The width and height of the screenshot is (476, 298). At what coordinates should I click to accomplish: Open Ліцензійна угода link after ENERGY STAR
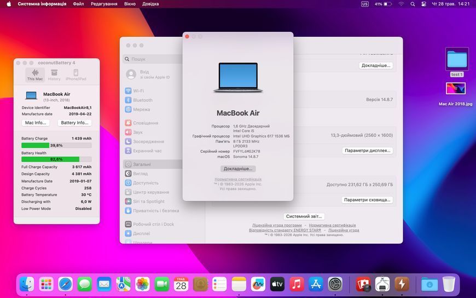coord(344,230)
